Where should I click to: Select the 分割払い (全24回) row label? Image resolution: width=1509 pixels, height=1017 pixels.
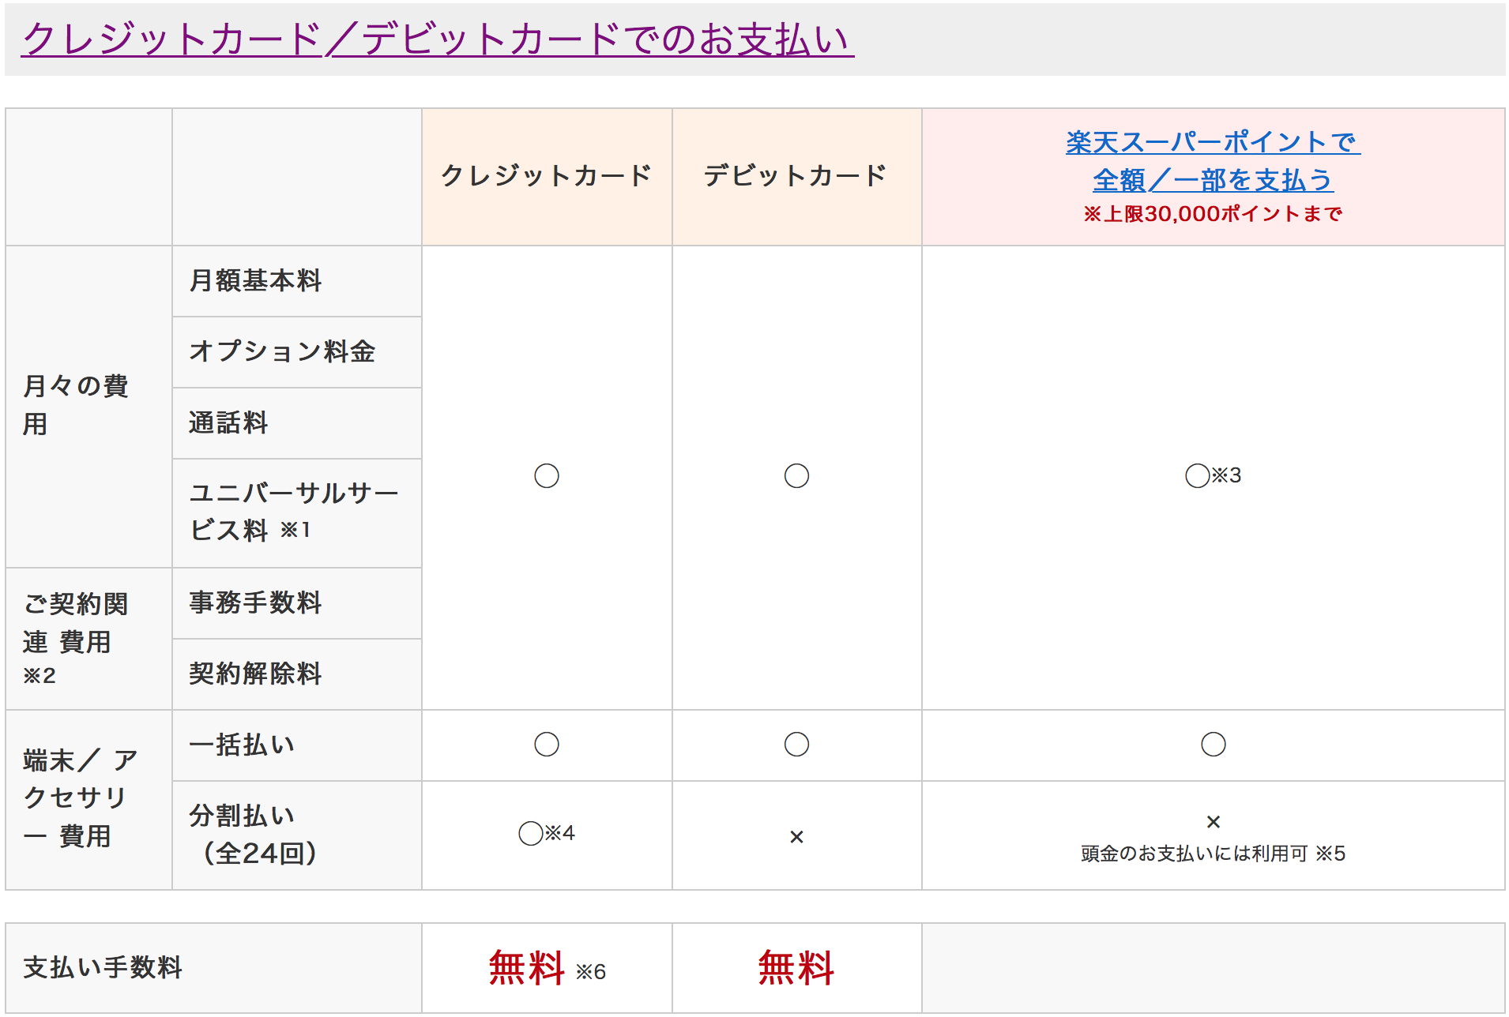(253, 835)
